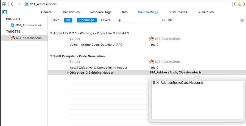Click Setting column header under Apple LLVM 7.0 section
This screenshot has height=126, width=246.
75,39
